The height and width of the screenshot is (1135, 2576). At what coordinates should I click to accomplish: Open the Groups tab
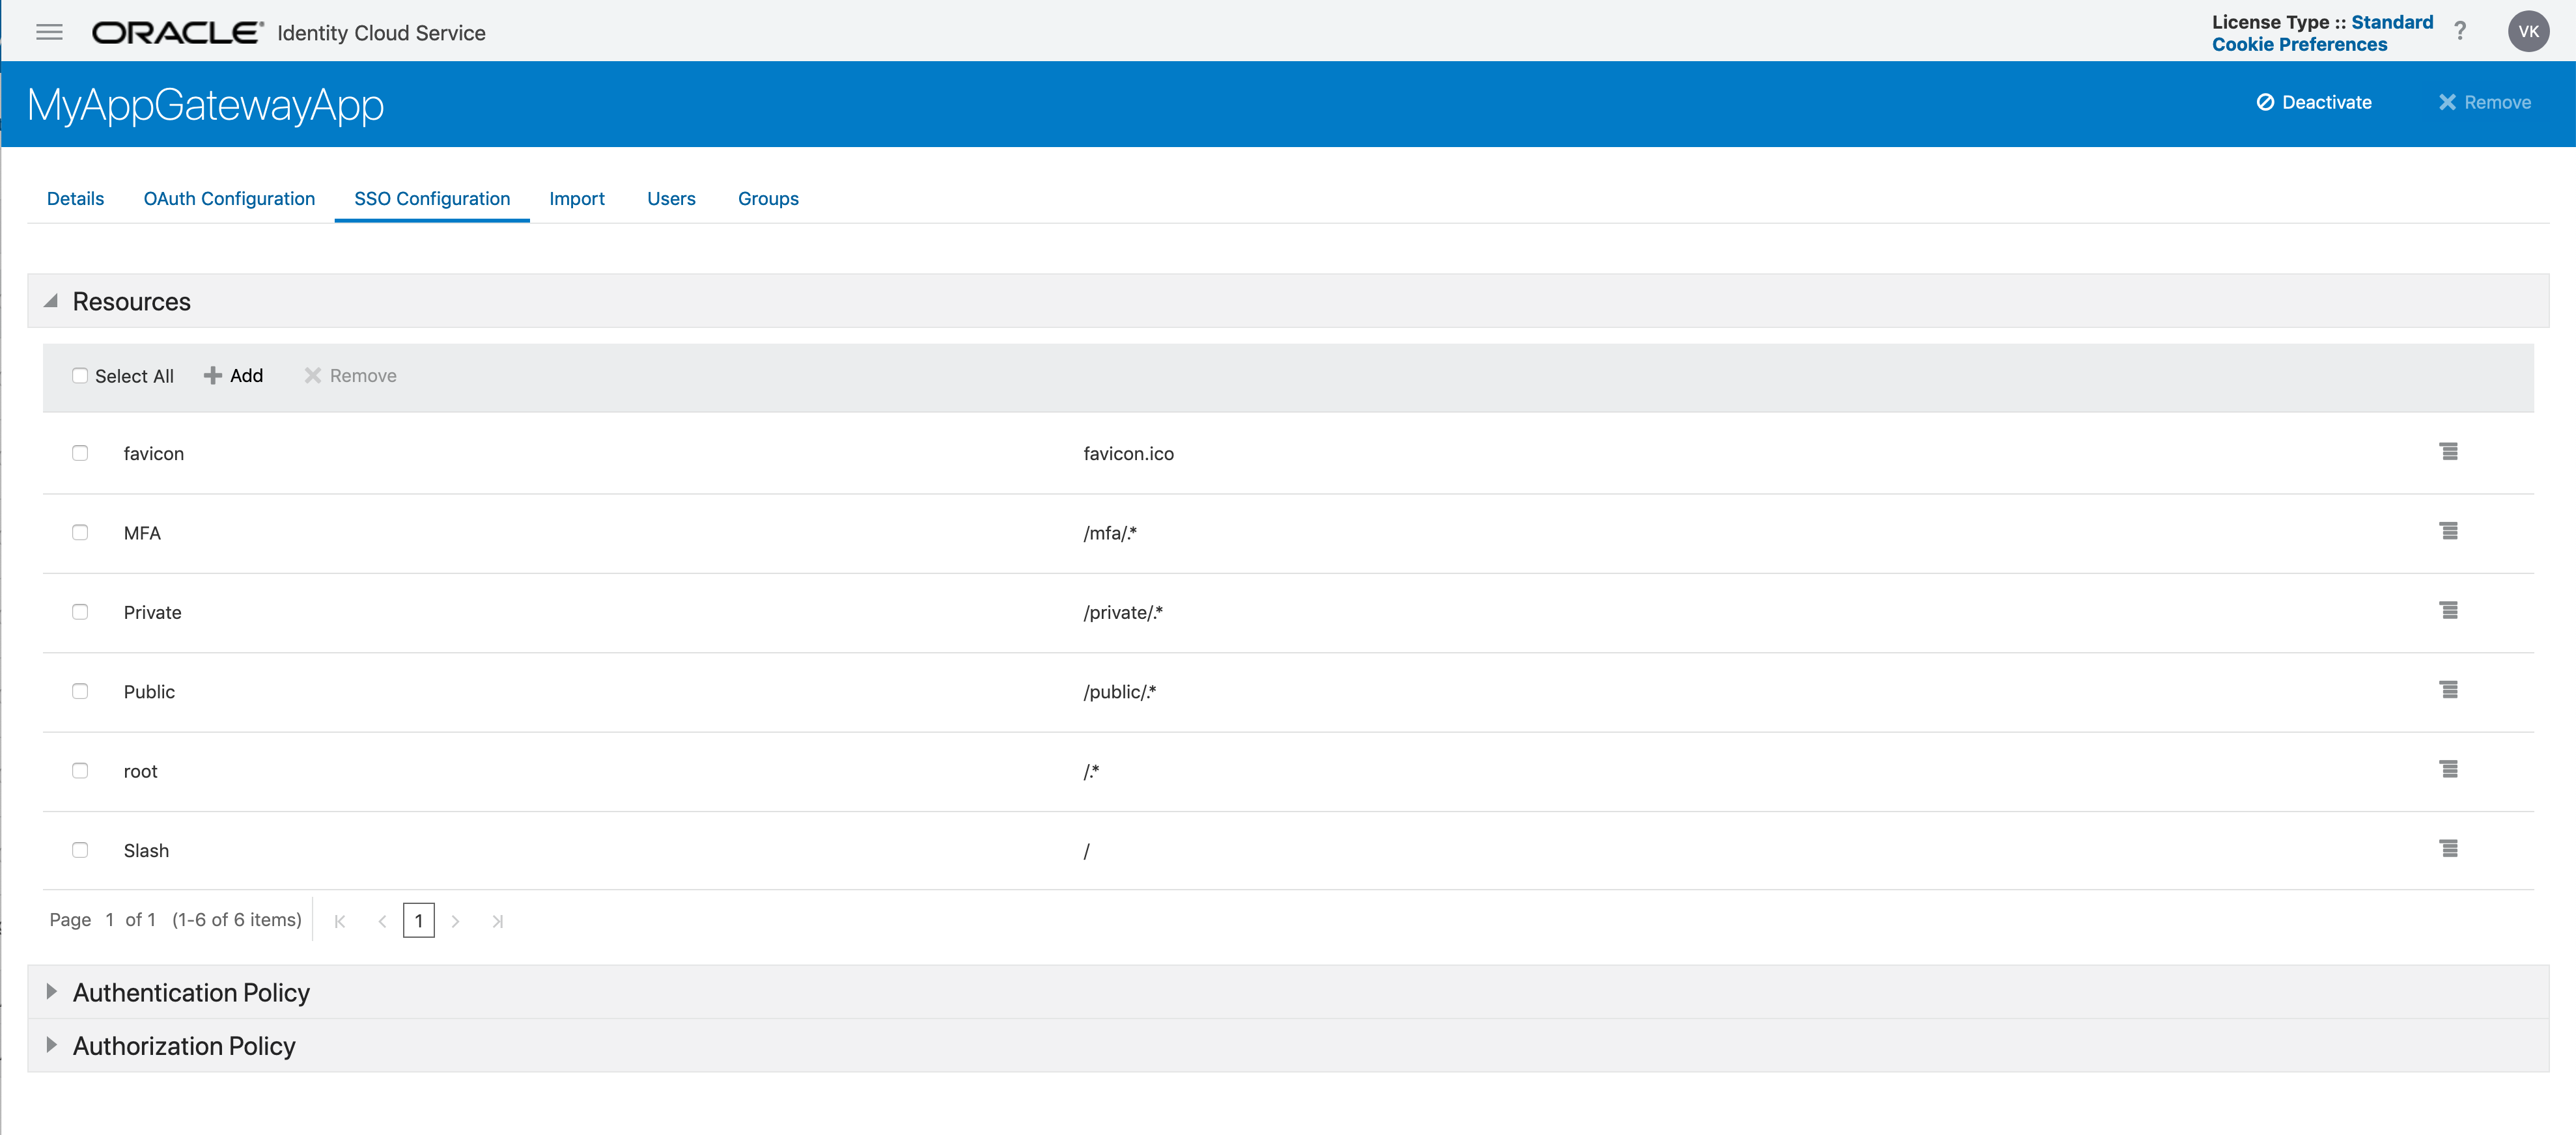click(768, 199)
